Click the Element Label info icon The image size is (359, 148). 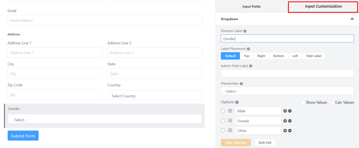pos(245,31)
